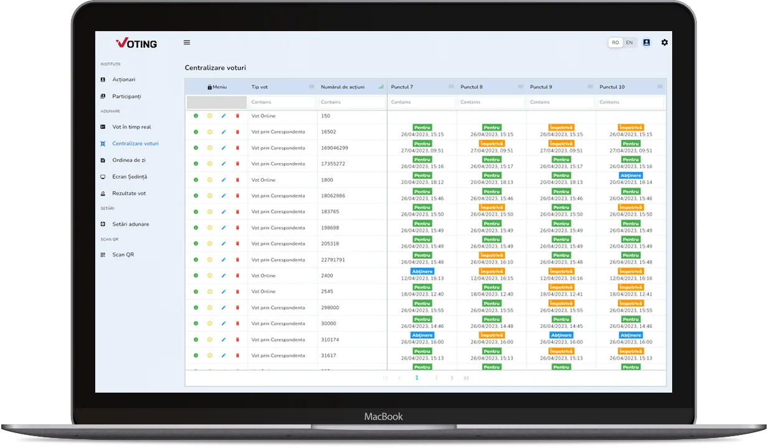Delete the row with 31617 shares
This screenshot has width=768, height=448.
pos(237,355)
